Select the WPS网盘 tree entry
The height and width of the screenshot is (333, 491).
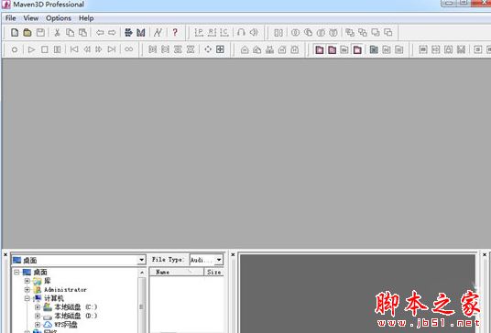coord(66,325)
